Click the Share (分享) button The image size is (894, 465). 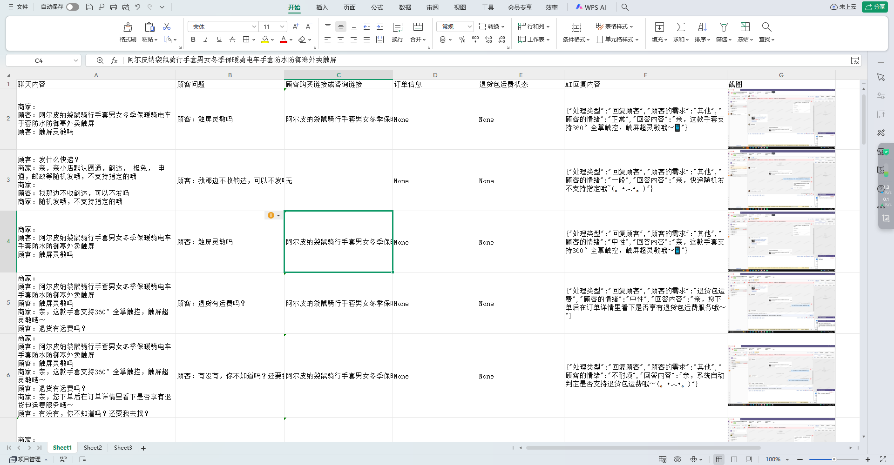[x=875, y=7]
